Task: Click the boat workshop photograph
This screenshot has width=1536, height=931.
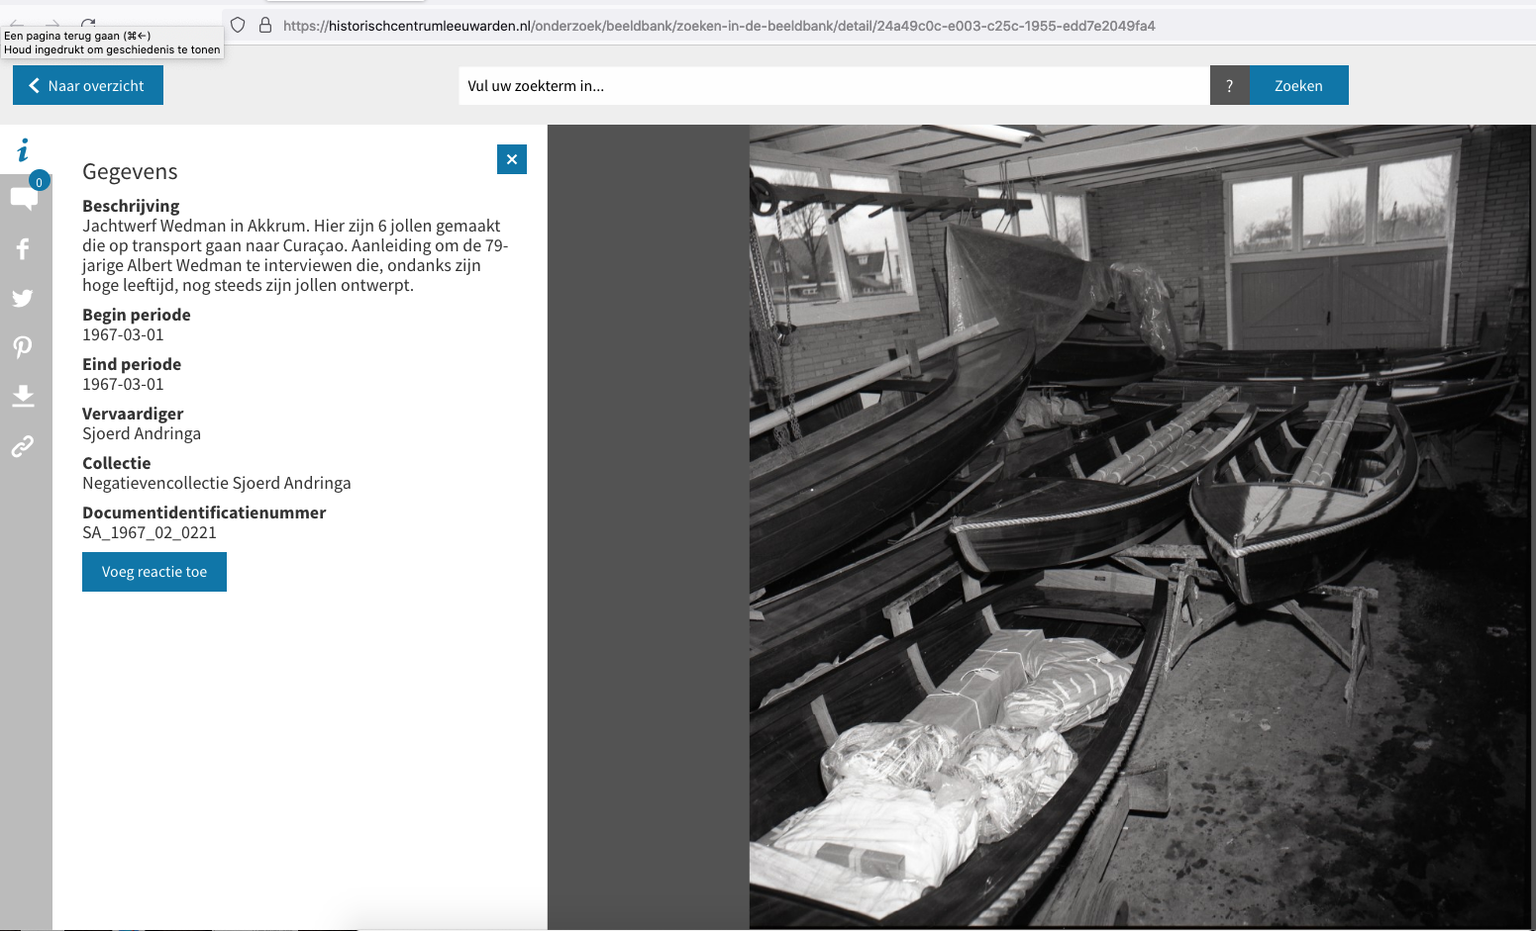Action: pyautogui.click(x=1139, y=524)
